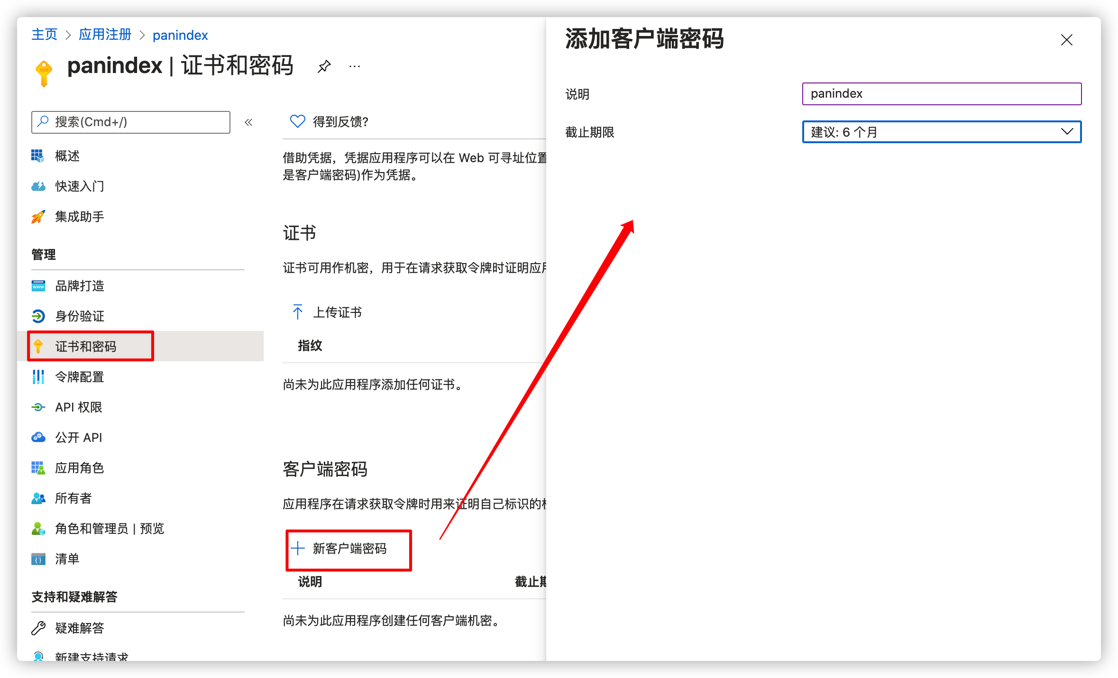Viewport: 1118px width, 678px height.
Task: Select the 概述 overview icon in the sidebar
Action: click(x=38, y=156)
